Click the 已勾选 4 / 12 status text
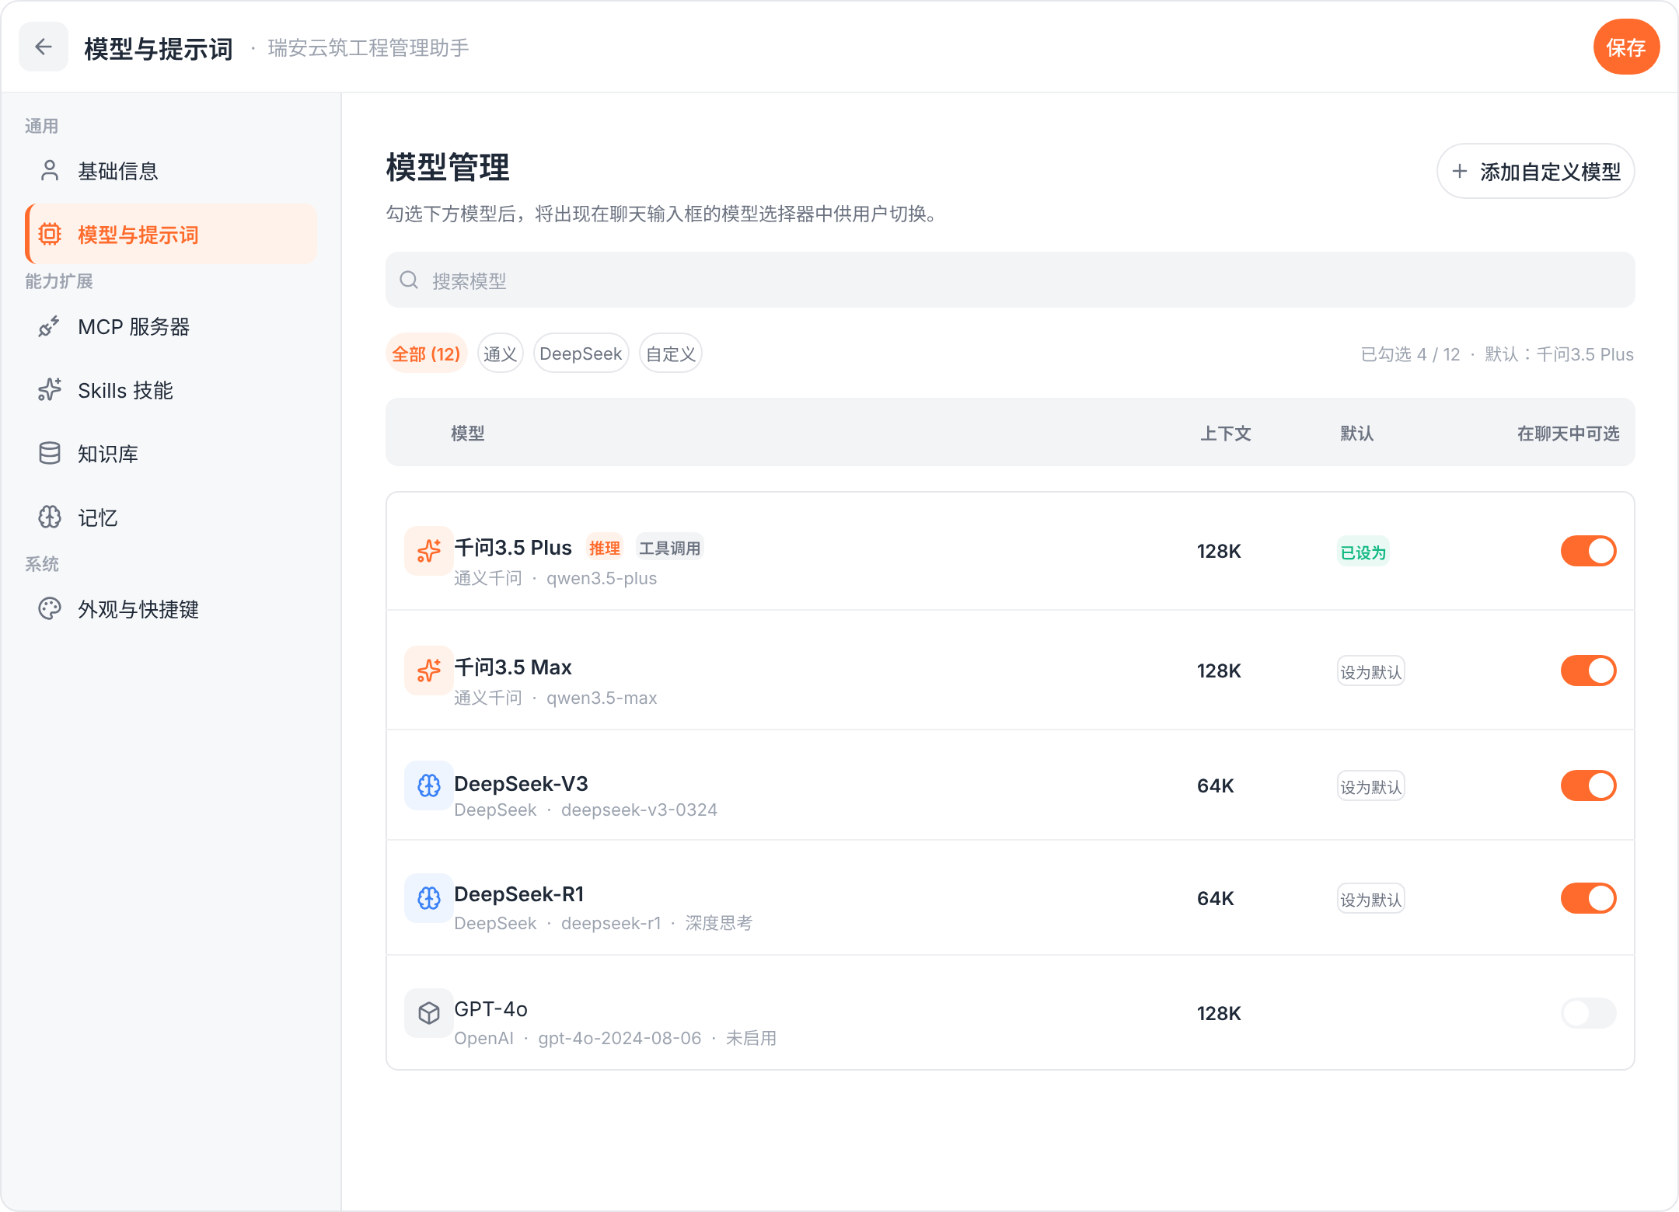This screenshot has height=1212, width=1679. coord(1410,354)
